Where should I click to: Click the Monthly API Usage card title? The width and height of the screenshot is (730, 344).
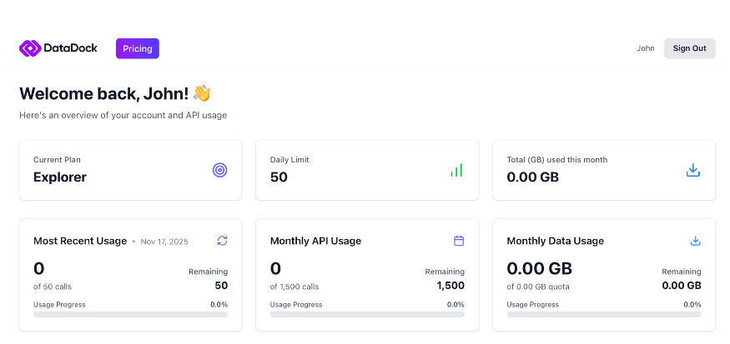point(315,241)
